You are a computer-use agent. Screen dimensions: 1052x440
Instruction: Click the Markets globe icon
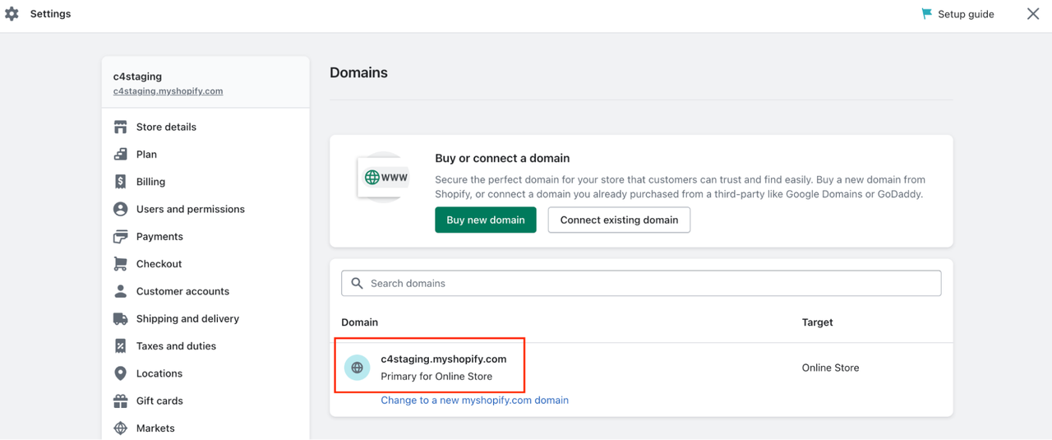(121, 428)
